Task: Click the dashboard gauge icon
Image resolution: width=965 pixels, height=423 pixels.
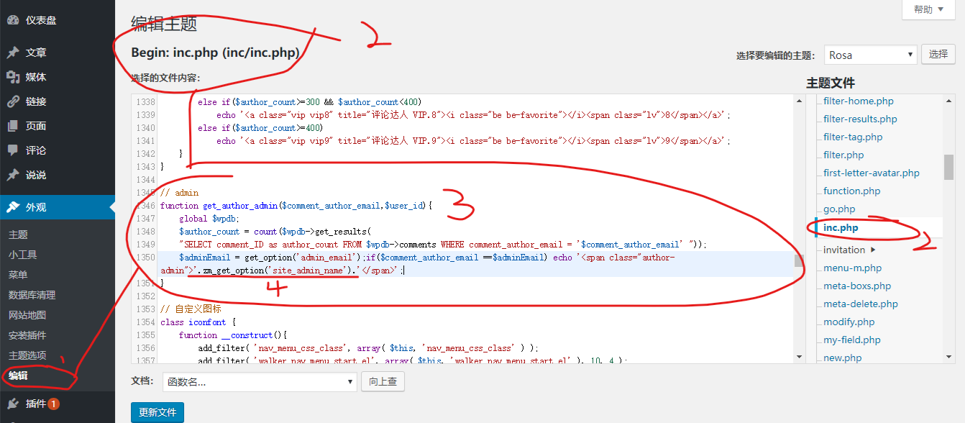Action: coord(13,20)
